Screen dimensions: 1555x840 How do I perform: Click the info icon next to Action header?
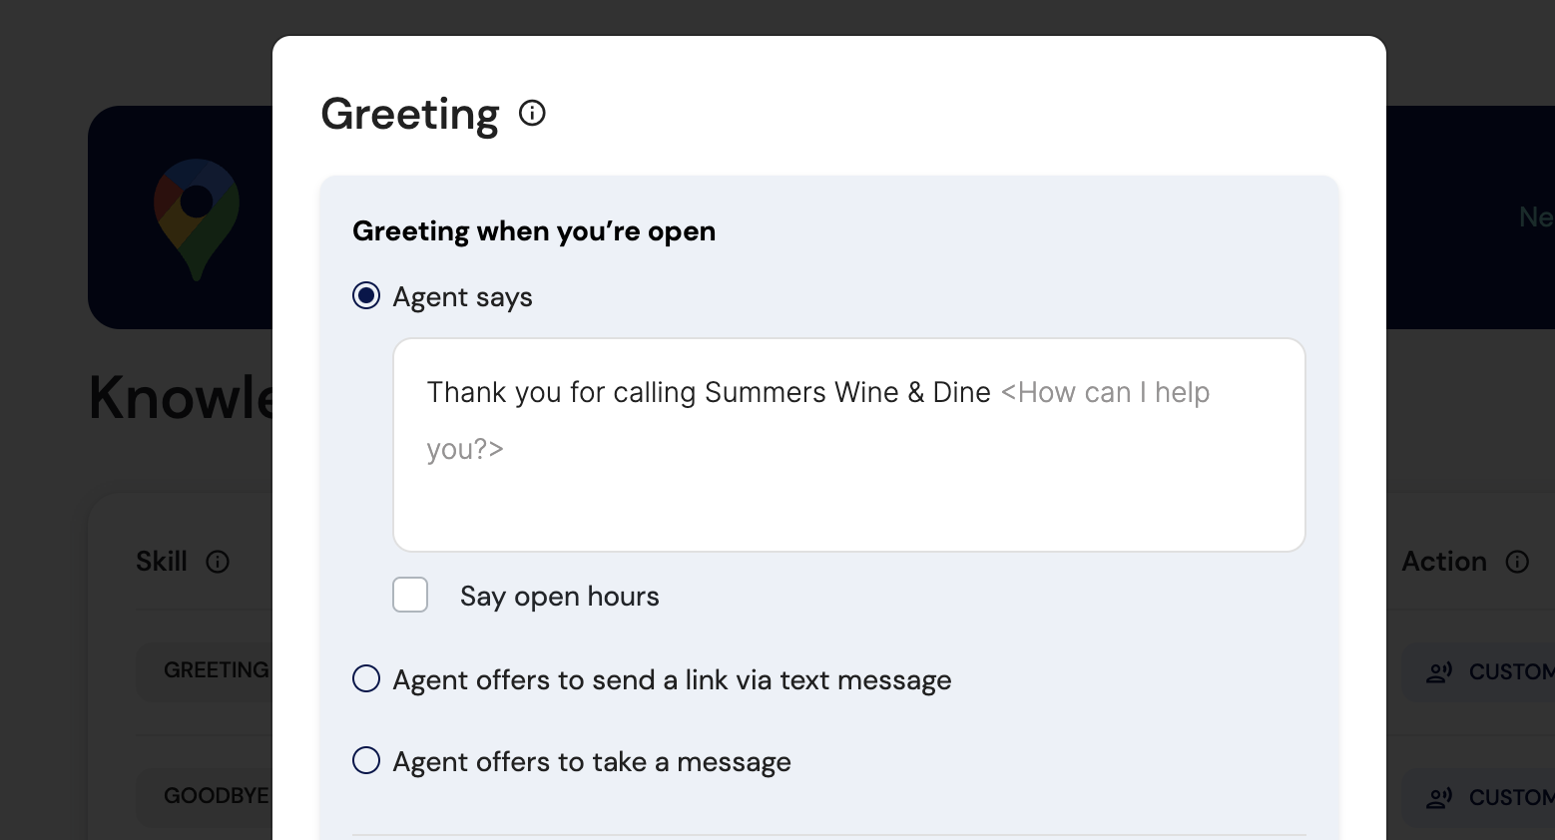(1517, 562)
